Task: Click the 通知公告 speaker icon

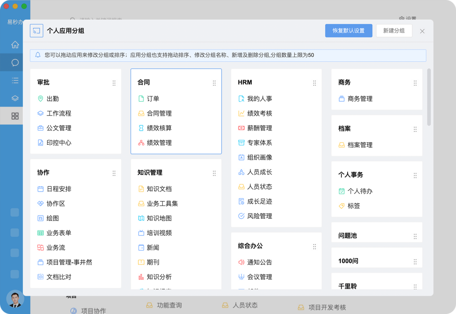Action: pos(241,262)
